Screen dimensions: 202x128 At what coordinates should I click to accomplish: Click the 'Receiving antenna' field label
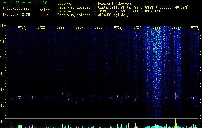tap(74, 15)
